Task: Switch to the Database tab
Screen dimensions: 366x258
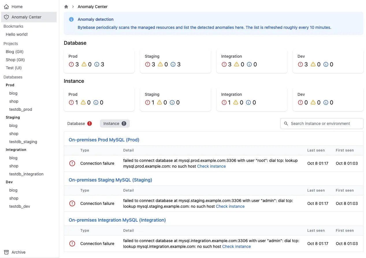Action: 79,124
